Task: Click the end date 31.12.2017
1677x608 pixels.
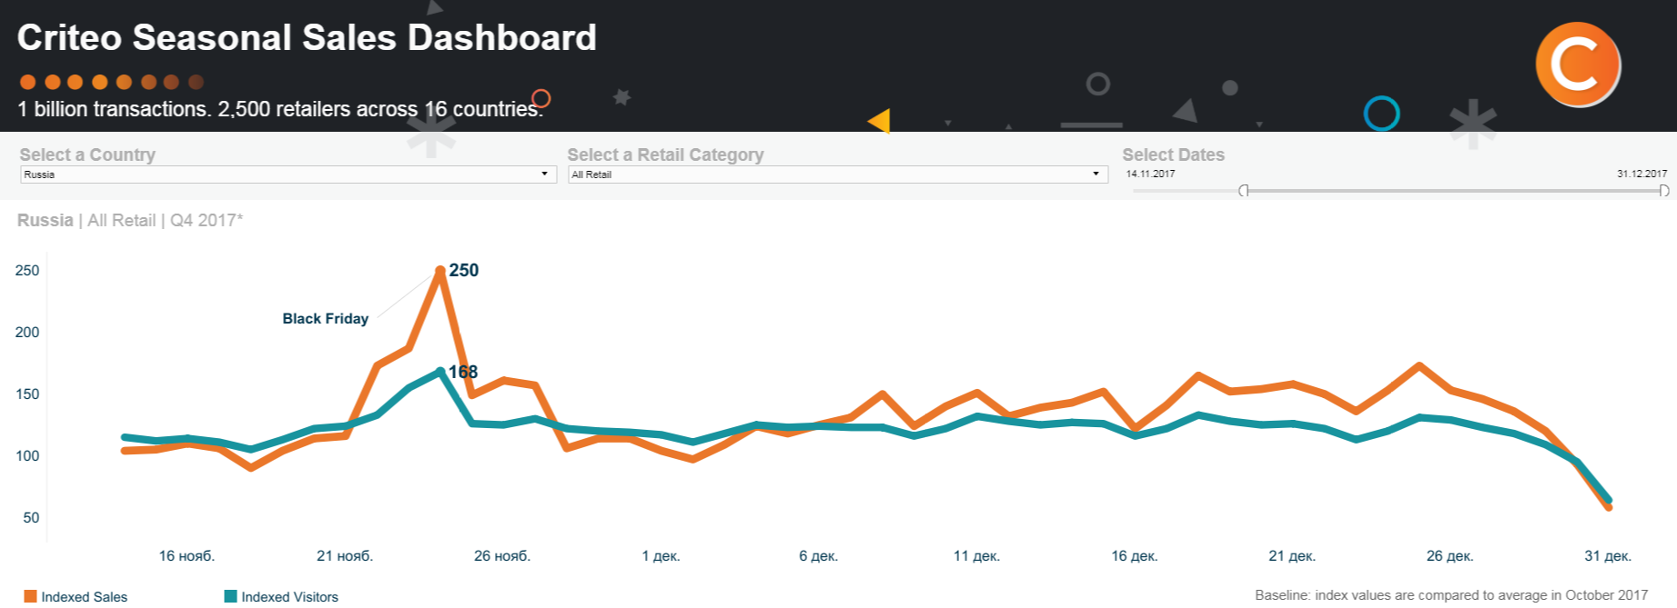Action: [x=1642, y=174]
